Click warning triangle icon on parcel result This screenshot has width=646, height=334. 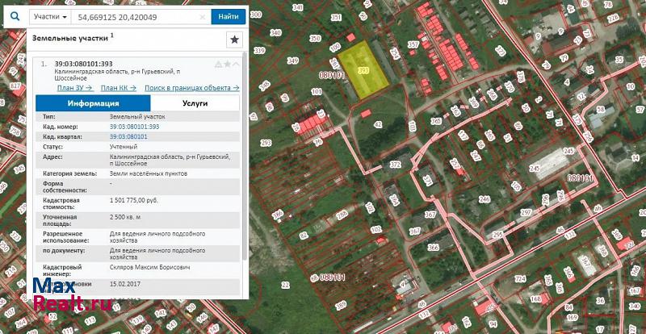coord(218,64)
